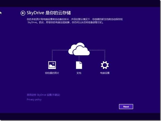The height and width of the screenshot is (121, 161).
Task: Click the '你拍摄的照片' label
Action: click(52, 73)
